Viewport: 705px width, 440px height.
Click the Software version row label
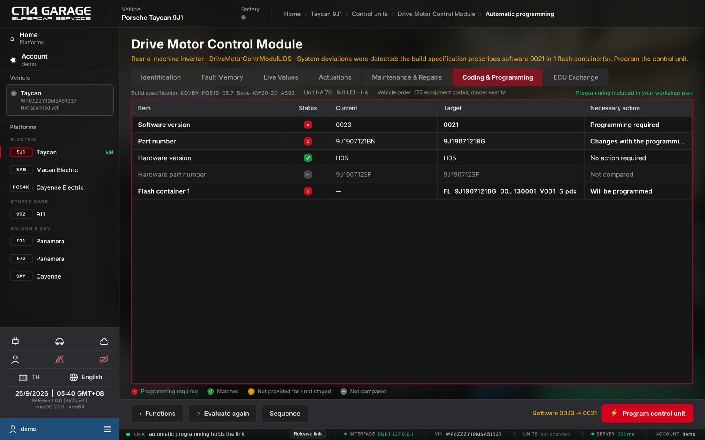[164, 125]
